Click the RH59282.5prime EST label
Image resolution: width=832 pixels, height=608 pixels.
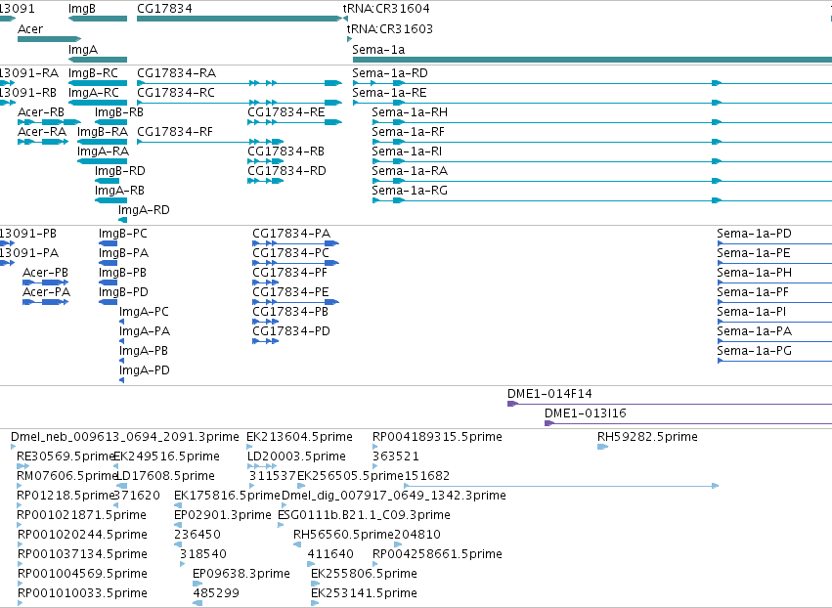point(647,437)
